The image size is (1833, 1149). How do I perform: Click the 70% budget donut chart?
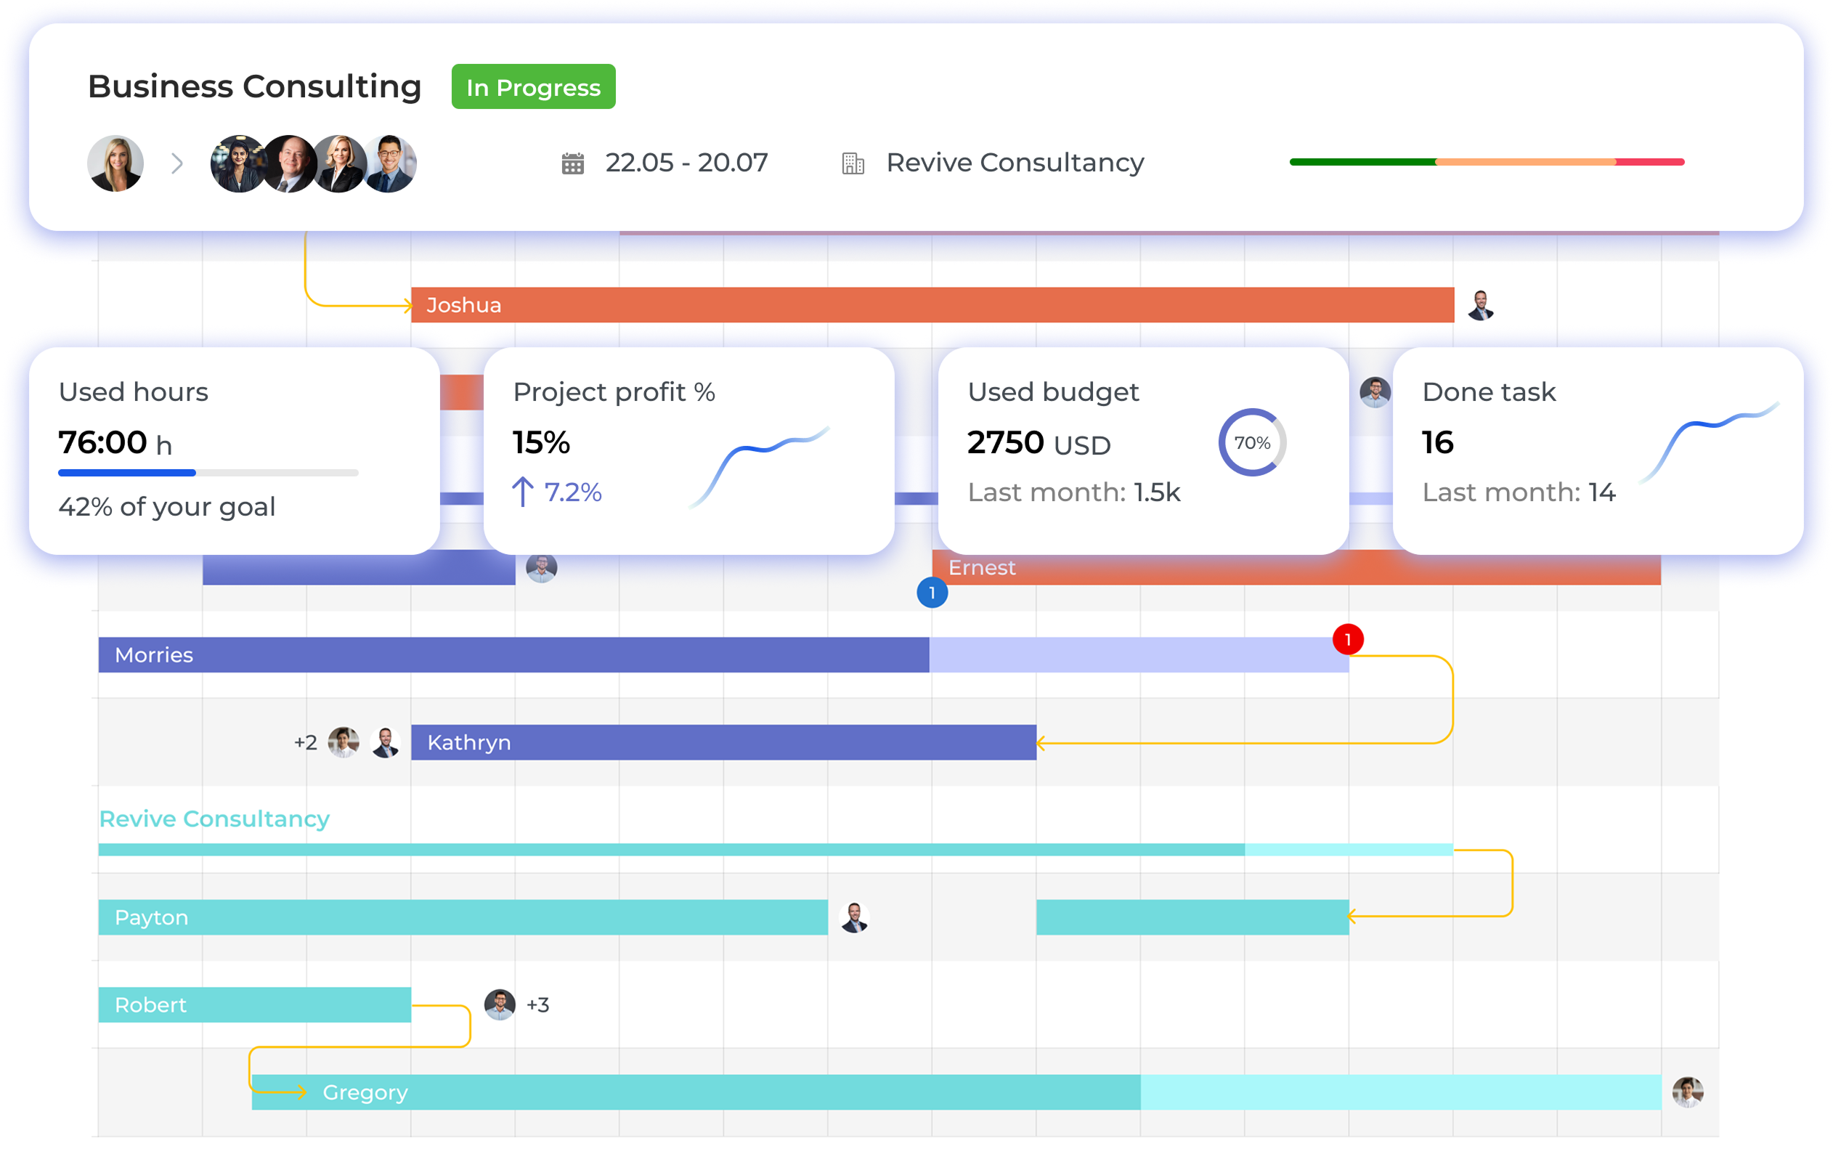[x=1252, y=442]
